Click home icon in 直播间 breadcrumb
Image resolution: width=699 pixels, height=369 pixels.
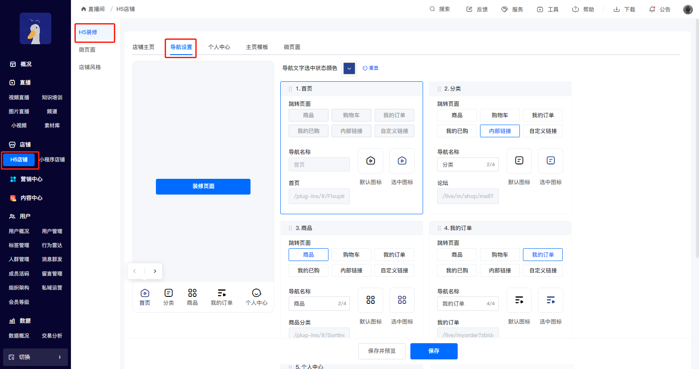[x=84, y=9]
